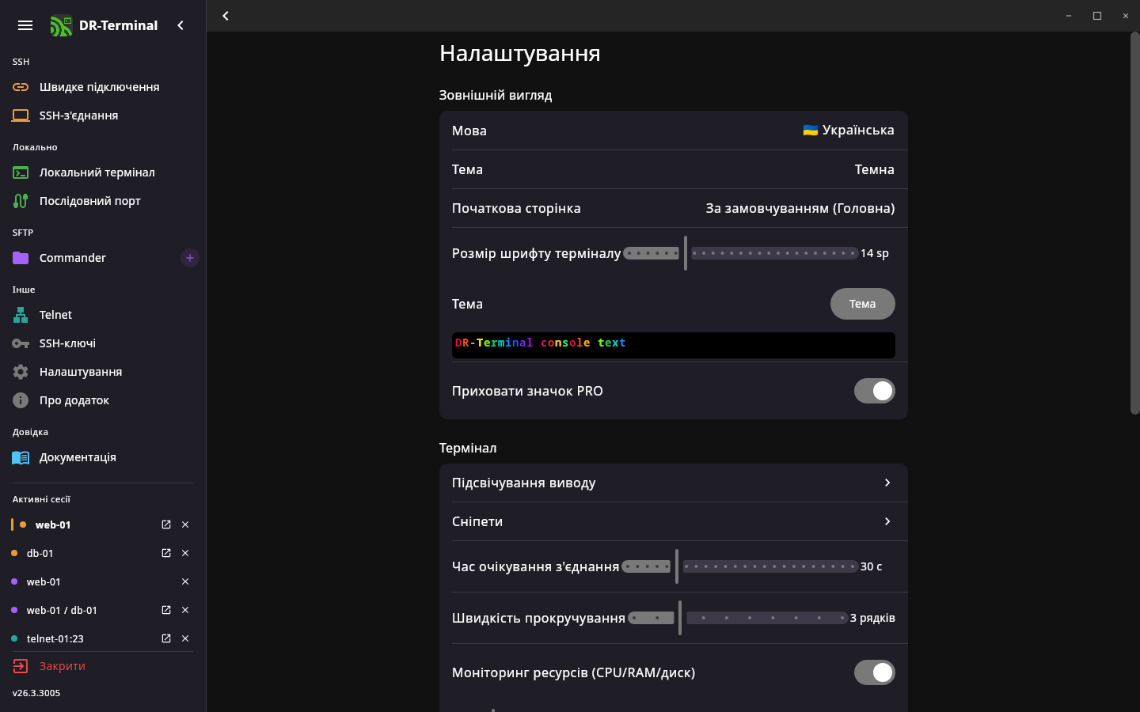Click the scroll value 3 рядків

(x=872, y=618)
